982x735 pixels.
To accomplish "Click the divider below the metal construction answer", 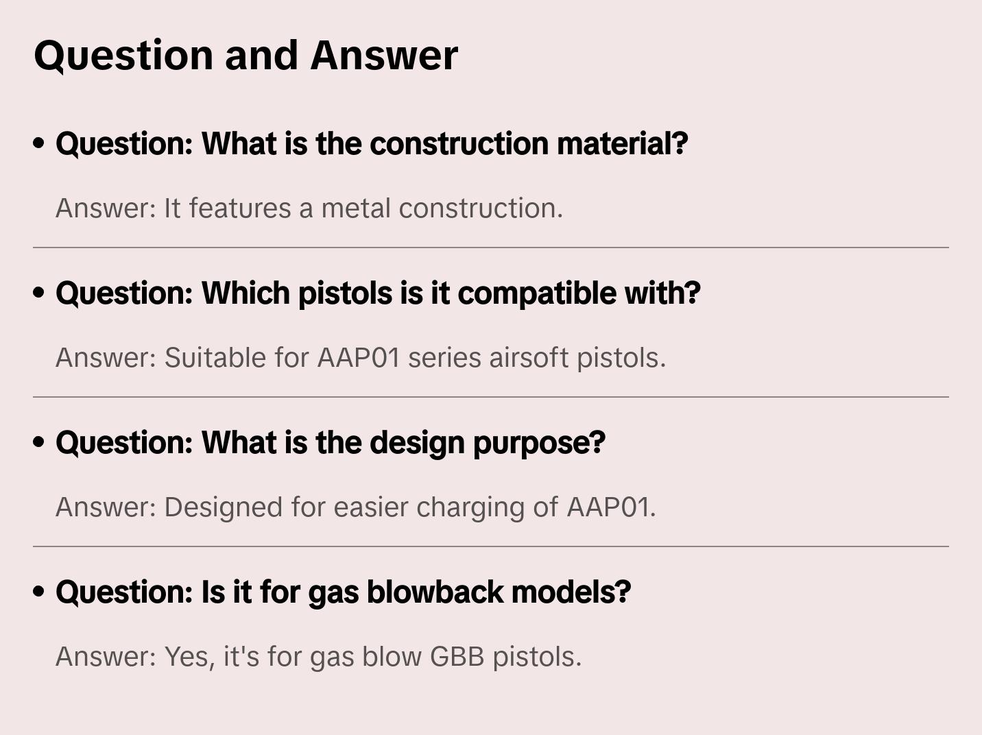I will (491, 248).
